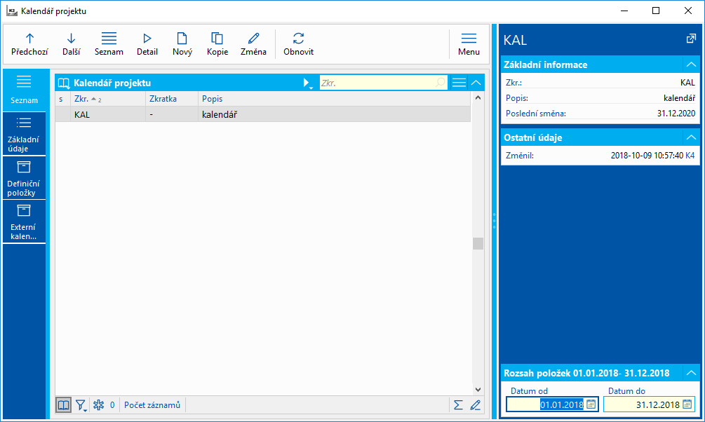The image size is (705, 422).
Task: Collapse the Ostatní údaje section
Action: tap(691, 137)
